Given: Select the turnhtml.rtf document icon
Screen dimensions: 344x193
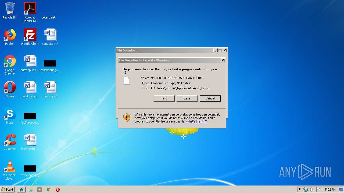Looking at the screenshot, I should click(50, 90).
